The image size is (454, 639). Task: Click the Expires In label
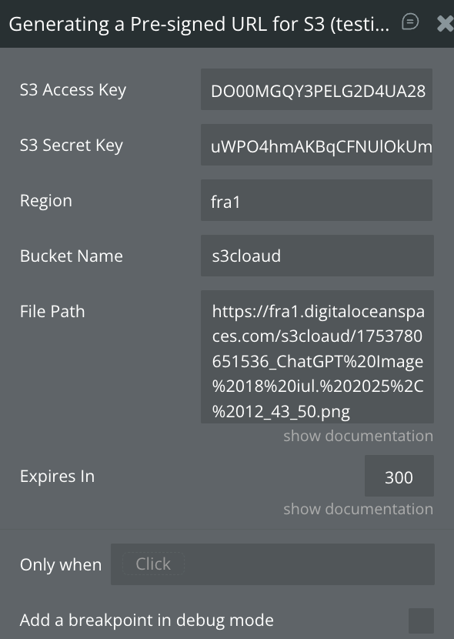[58, 477]
